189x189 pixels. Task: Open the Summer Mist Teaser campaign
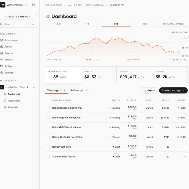(x=63, y=157)
